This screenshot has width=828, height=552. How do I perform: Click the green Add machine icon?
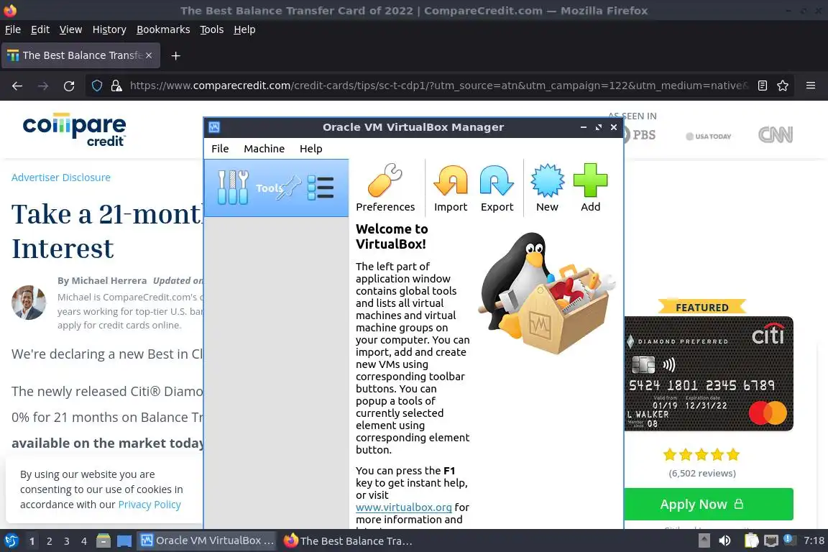point(590,188)
